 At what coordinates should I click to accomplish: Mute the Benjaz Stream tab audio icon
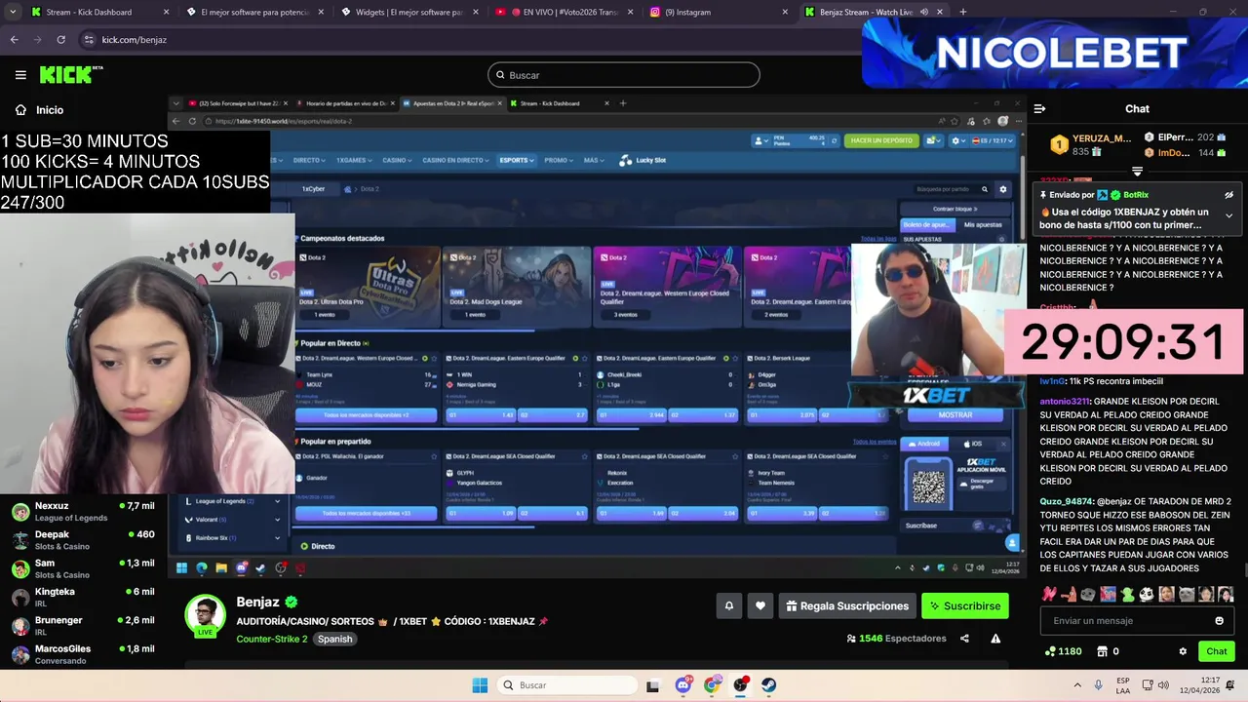924,13
